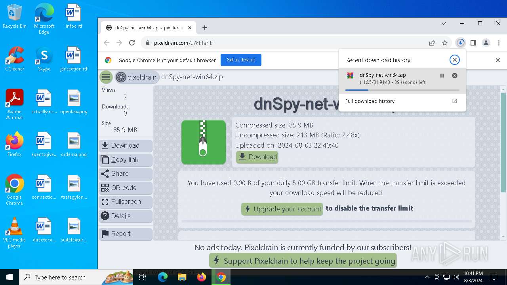Expand the Chrome tab search dropdown

(x=444, y=23)
